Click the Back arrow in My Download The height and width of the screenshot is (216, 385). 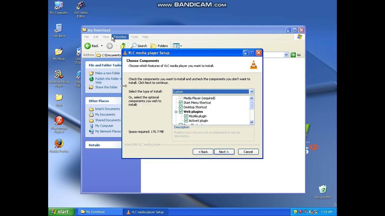click(91, 46)
